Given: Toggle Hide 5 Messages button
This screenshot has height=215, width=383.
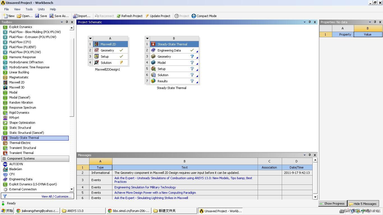Looking at the screenshot, I should 363,204.
